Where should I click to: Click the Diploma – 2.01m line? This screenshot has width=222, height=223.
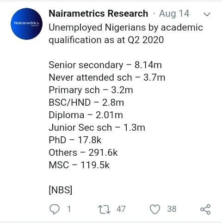pyautogui.click(x=86, y=115)
